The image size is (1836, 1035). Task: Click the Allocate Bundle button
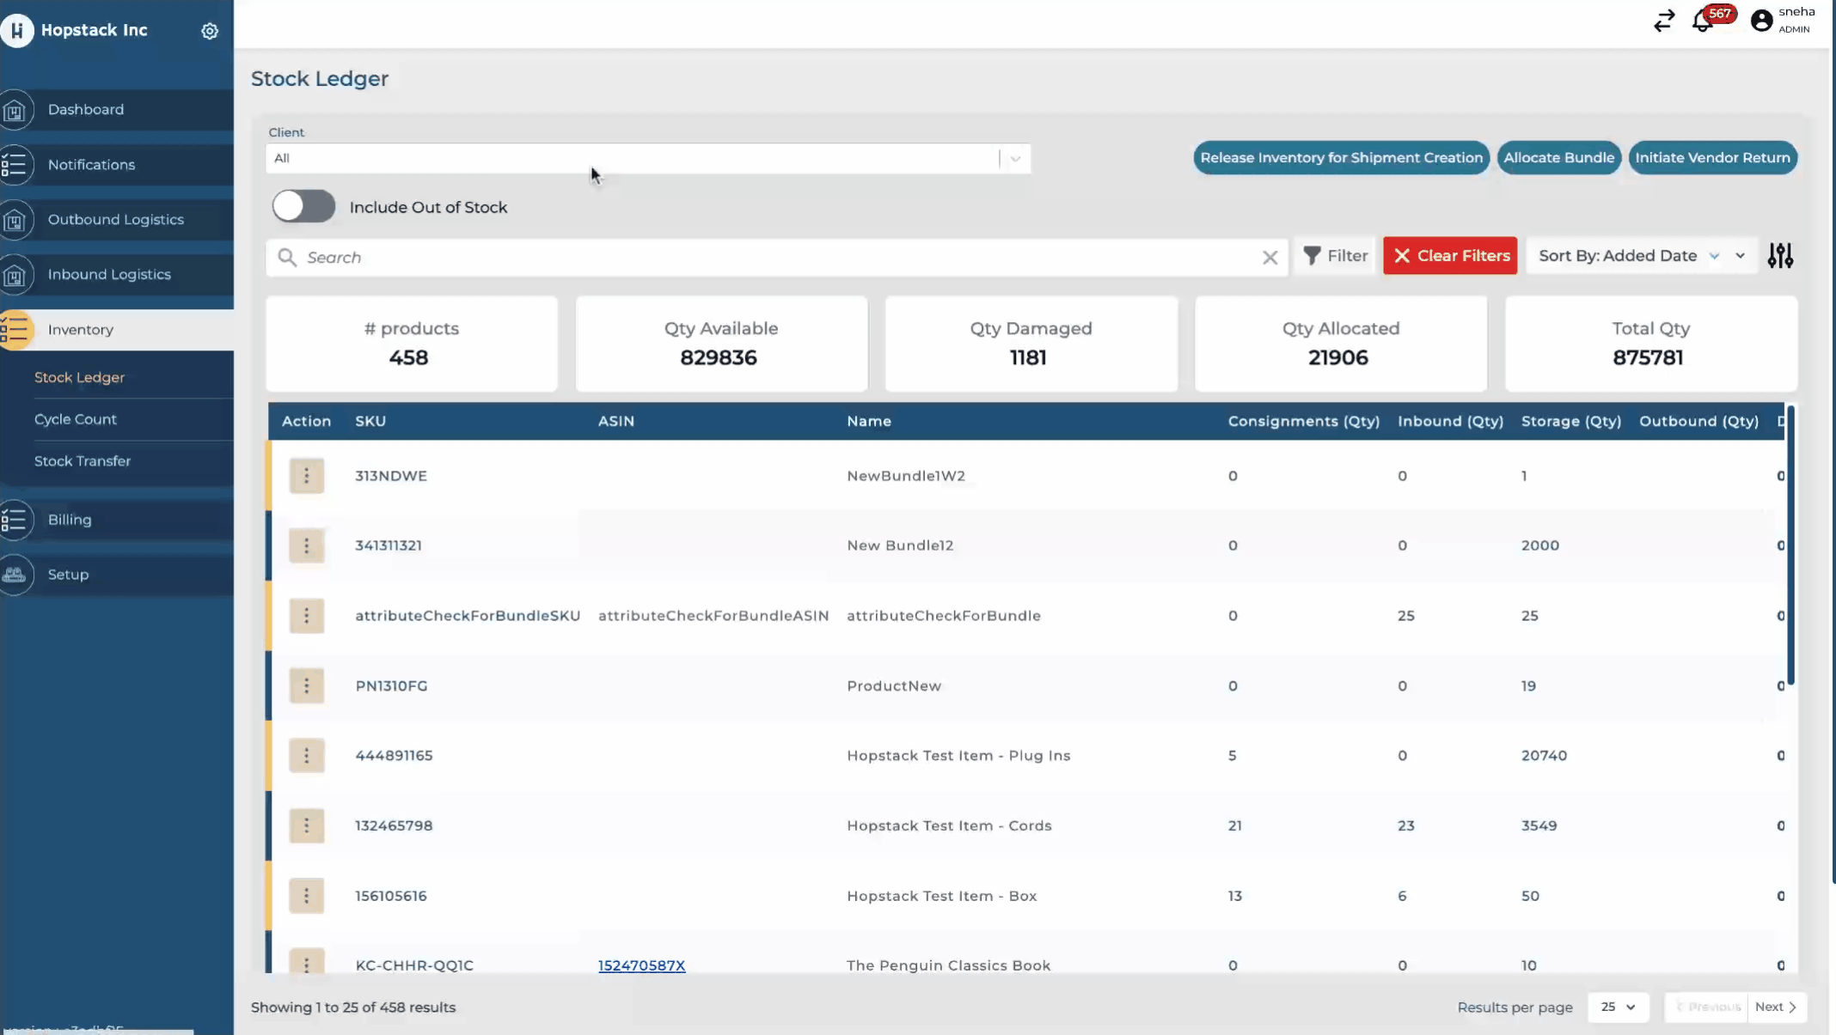[1558, 158]
